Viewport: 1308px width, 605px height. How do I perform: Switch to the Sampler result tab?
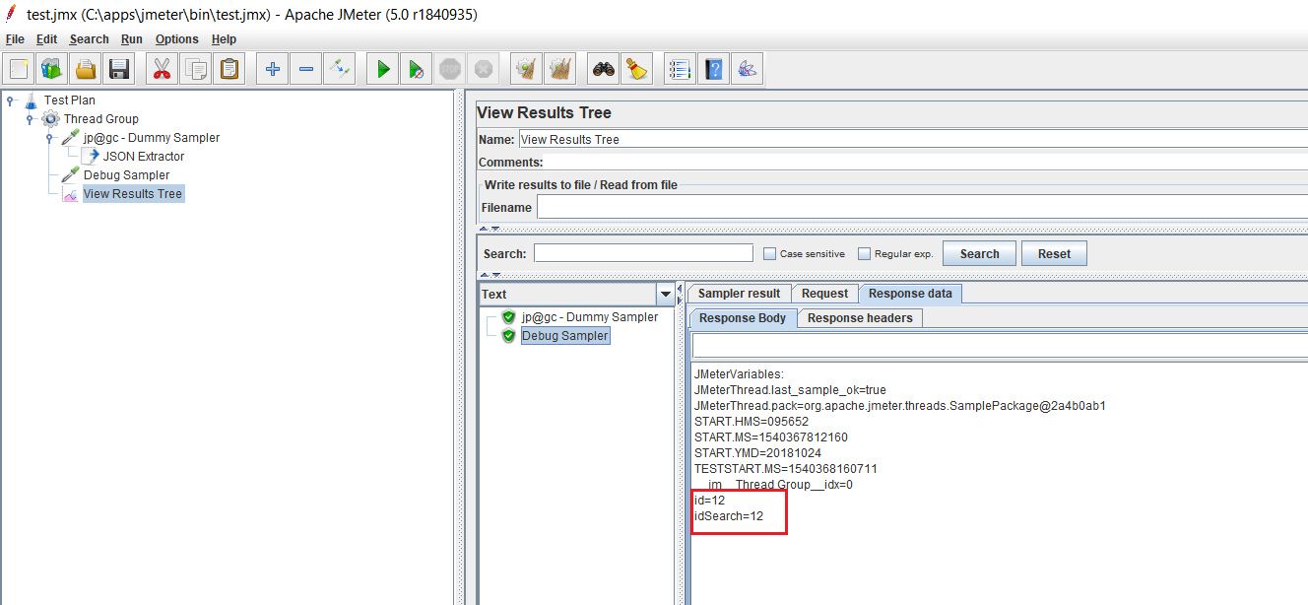739,293
